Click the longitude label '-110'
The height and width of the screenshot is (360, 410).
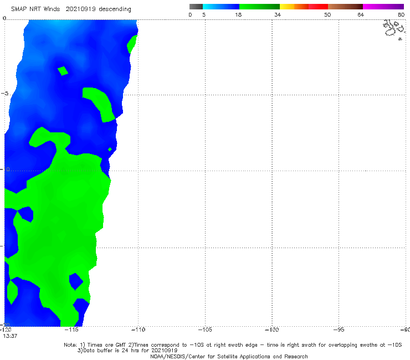pos(138,330)
